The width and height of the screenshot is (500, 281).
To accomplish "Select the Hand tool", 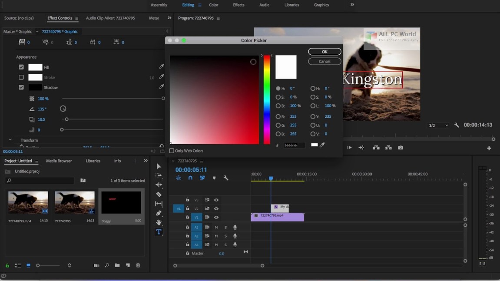I will [159, 222].
